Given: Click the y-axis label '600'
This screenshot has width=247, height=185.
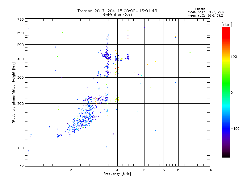Looking at the screenshot, I should coord(20,33).
